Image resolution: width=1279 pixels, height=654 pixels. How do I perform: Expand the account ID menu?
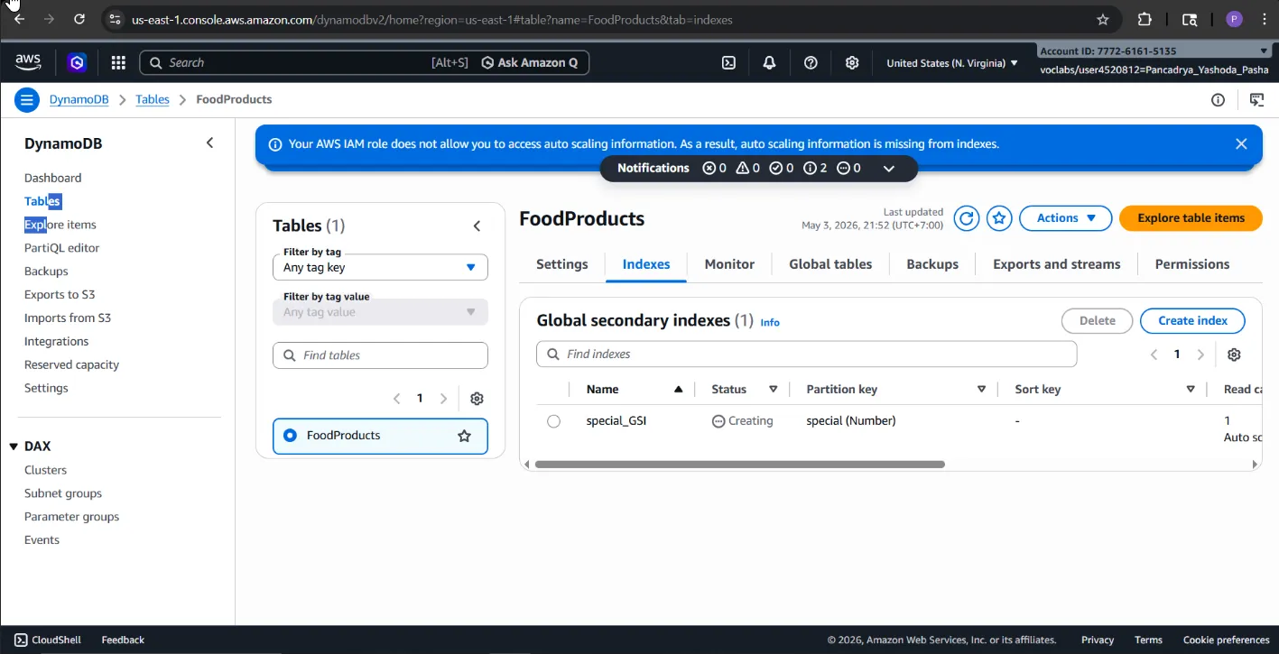point(1154,51)
